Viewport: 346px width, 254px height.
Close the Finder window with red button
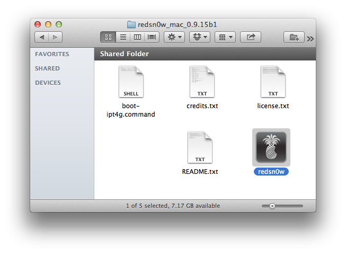click(38, 24)
